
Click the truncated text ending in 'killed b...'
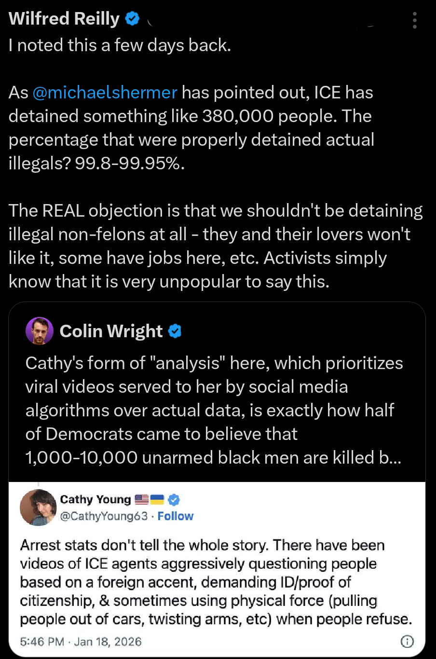point(216,457)
